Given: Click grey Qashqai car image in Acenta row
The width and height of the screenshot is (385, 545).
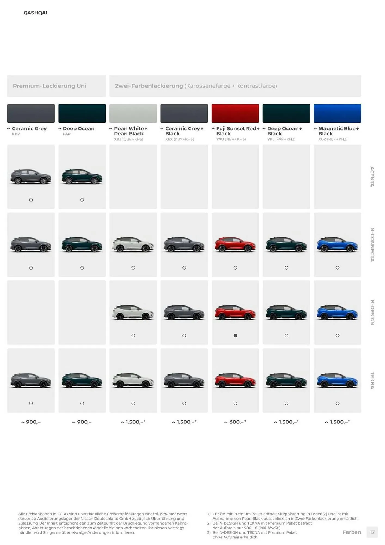Looking at the screenshot, I should pyautogui.click(x=31, y=177).
